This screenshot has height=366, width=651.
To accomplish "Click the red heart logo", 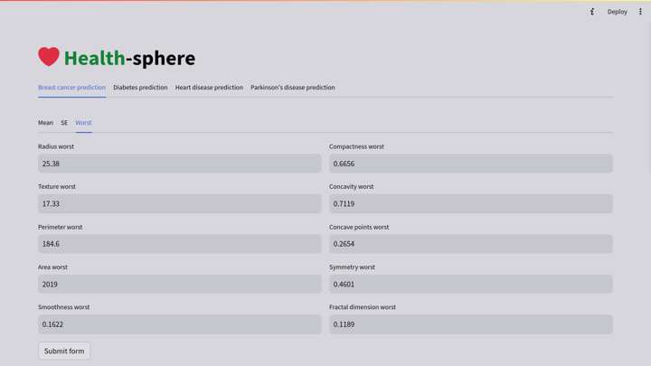I will coord(49,57).
